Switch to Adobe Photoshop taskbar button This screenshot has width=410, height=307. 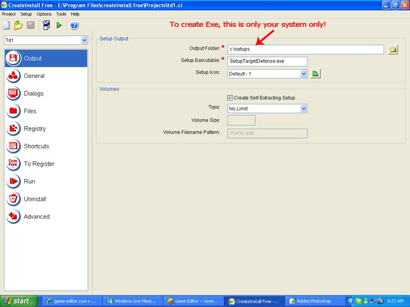pos(315,301)
